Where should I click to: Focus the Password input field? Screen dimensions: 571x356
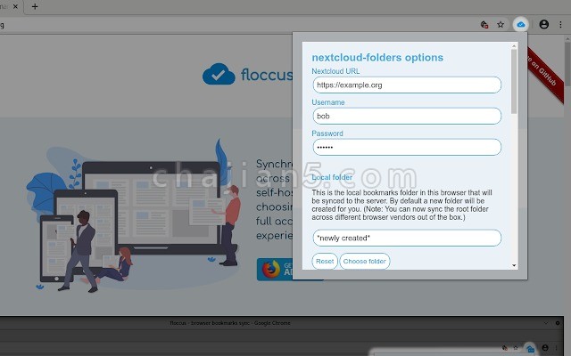[x=407, y=147]
